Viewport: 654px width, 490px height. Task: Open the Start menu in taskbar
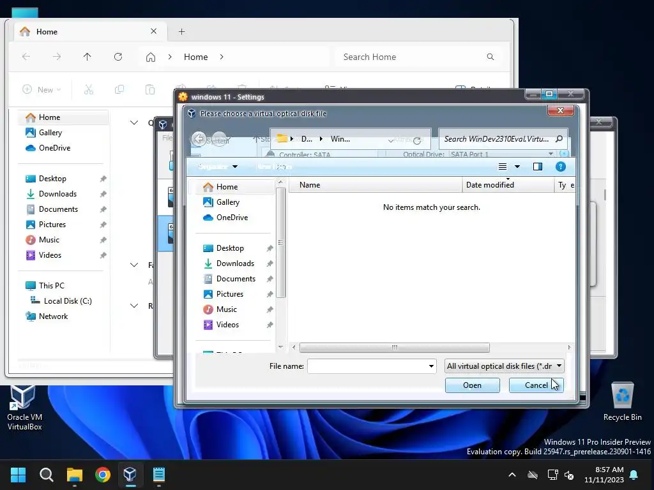18,475
